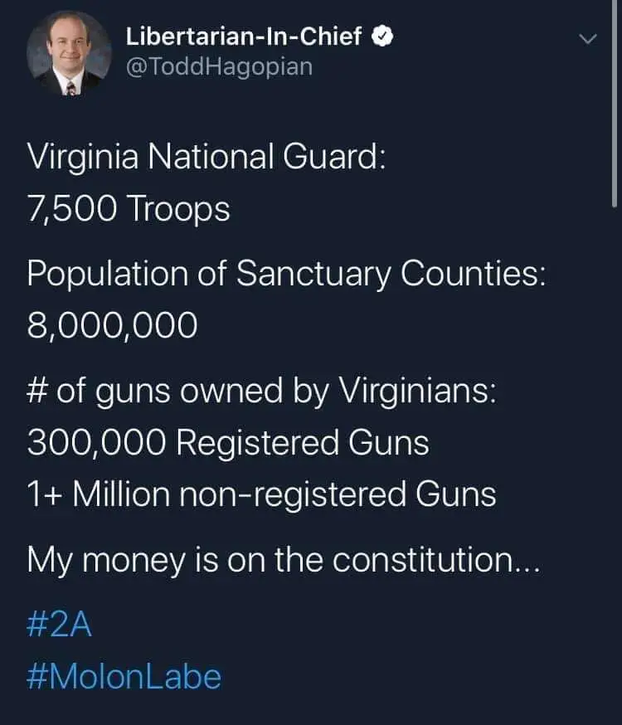Click the '8,000,000' population figure
Screen dimensions: 622x725
113,325
